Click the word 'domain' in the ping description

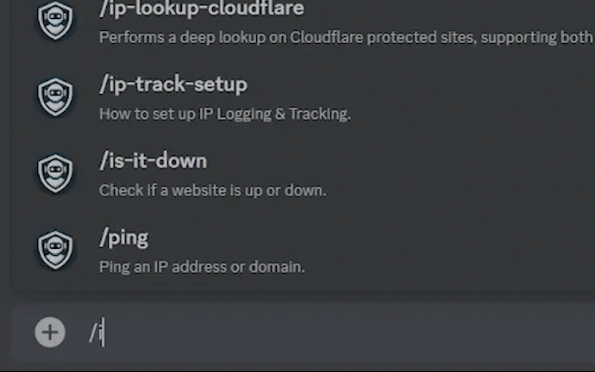275,267
